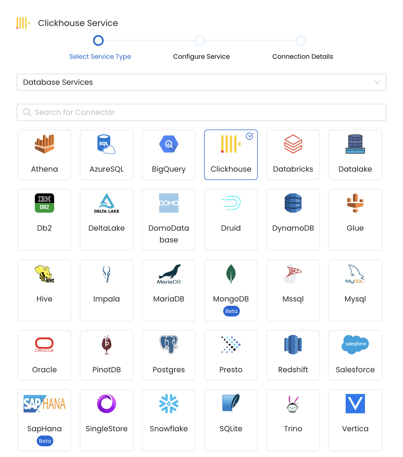The height and width of the screenshot is (457, 403).
Task: Select the Configure Service step circle
Action: pos(200,40)
